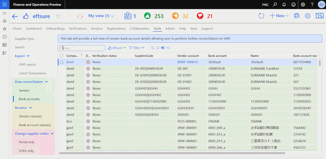Go to Home in the left rail
This screenshot has width=326, height=159.
coord(4,21)
